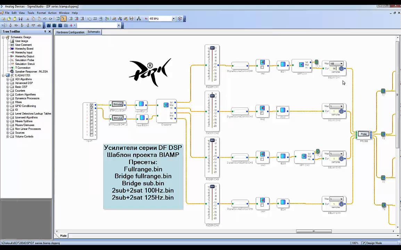The height and width of the screenshot is (250, 401).
Task: Select T Connection in the toolbox
Action: tap(23, 68)
